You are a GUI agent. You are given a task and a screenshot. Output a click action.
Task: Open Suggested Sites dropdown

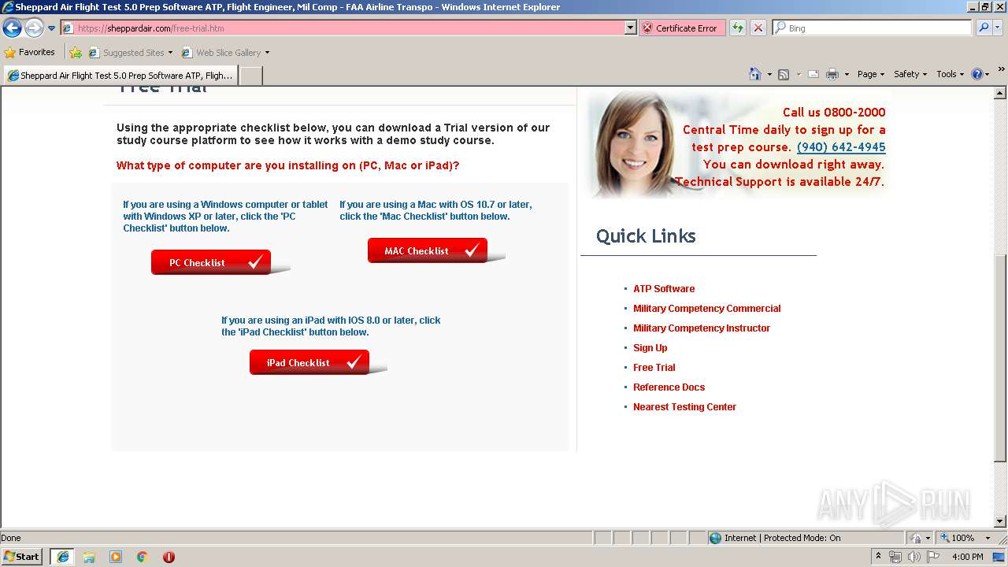(x=131, y=53)
